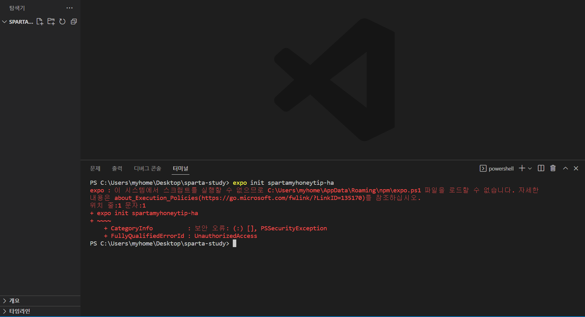Refresh the explorer file tree

(62, 22)
